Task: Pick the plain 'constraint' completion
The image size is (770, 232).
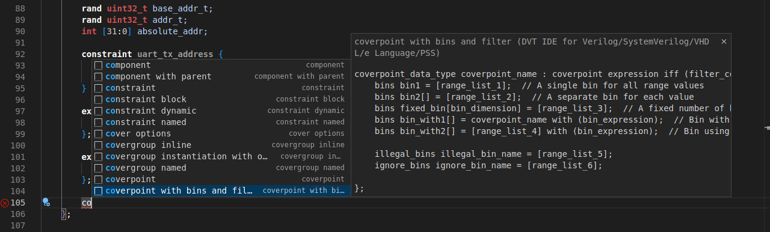Action: [221, 88]
